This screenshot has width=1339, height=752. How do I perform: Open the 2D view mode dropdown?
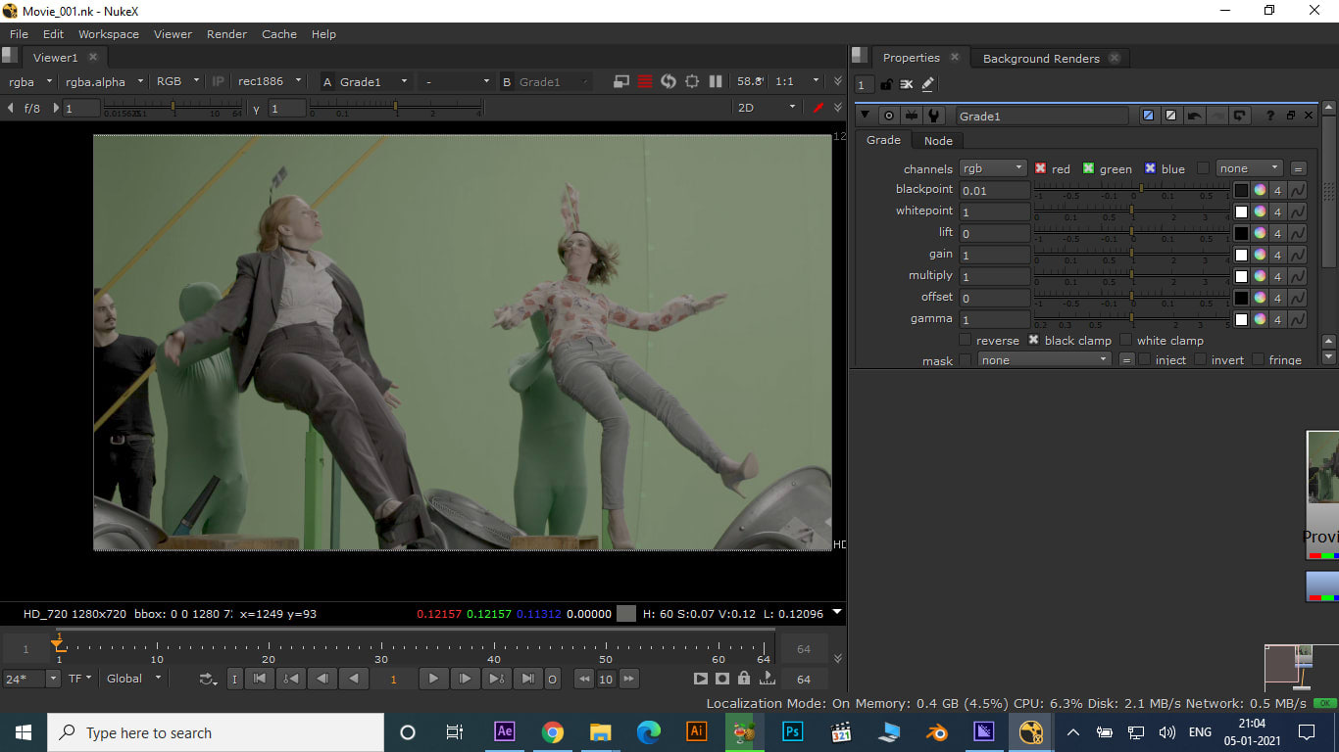tap(767, 108)
